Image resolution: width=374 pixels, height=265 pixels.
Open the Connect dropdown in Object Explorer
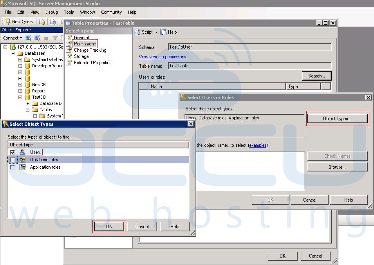[x=13, y=38]
